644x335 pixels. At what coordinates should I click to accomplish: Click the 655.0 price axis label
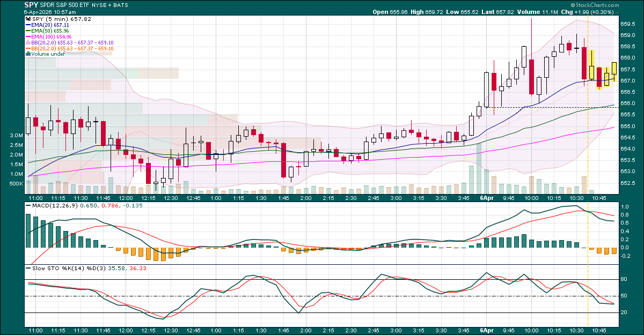[628, 126]
